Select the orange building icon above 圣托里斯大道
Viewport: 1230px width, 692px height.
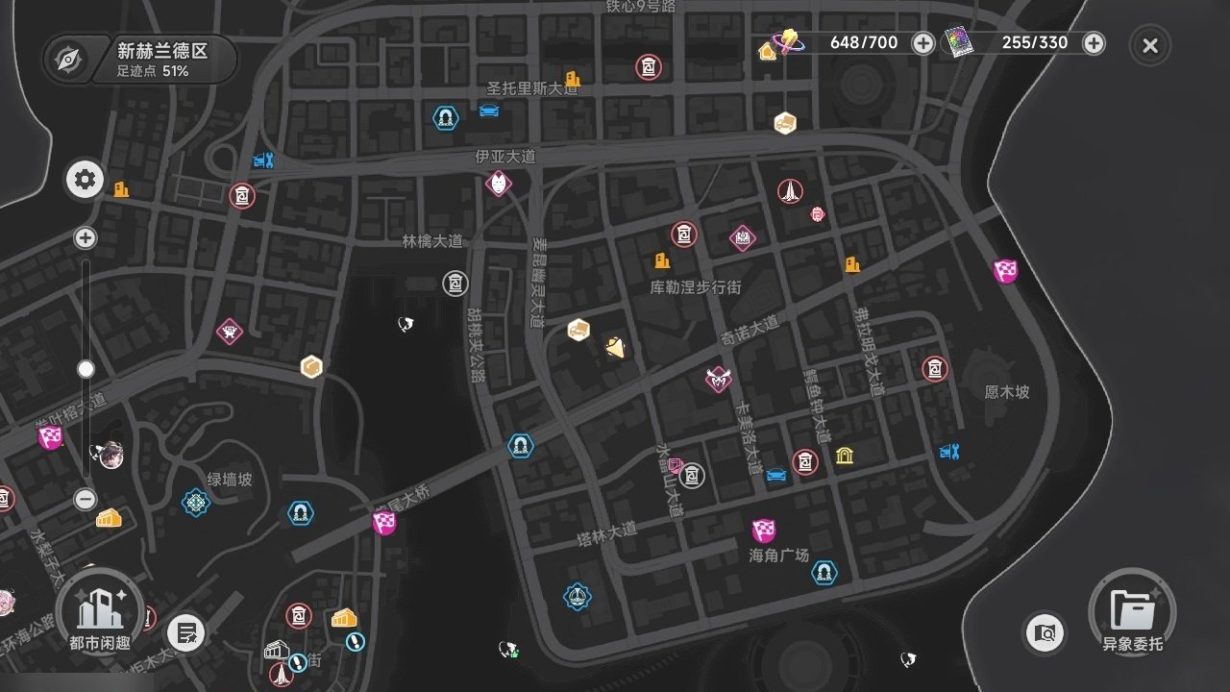click(x=573, y=78)
